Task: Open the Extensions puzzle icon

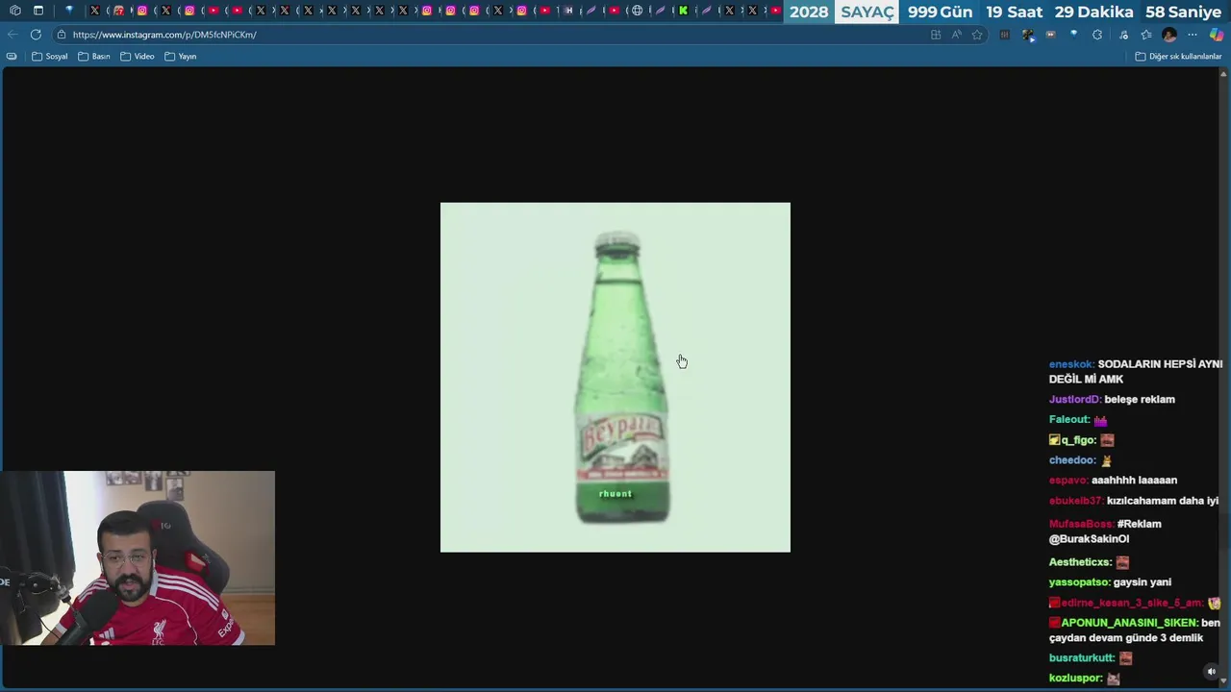Action: (x=1097, y=35)
